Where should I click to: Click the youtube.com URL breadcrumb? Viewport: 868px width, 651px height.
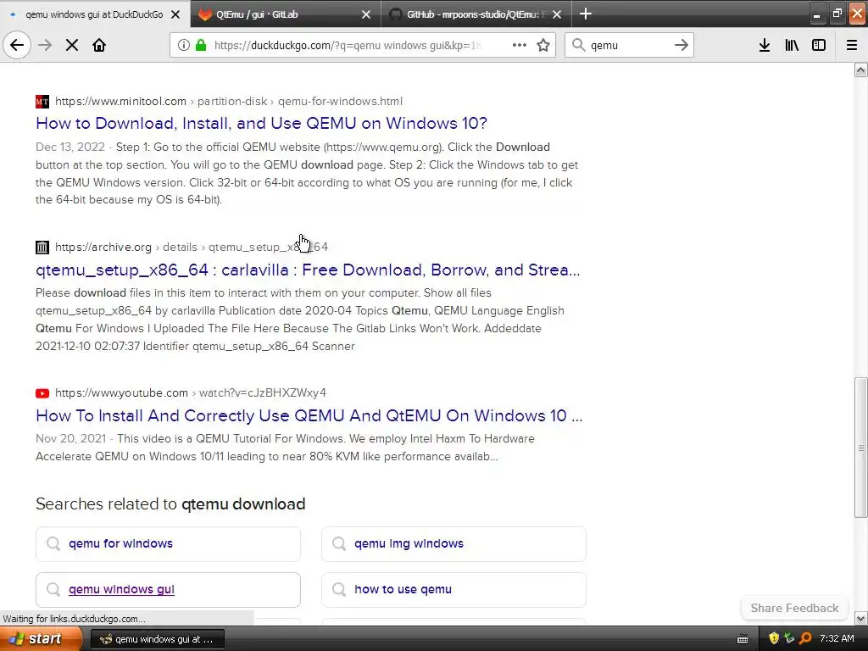click(x=191, y=393)
